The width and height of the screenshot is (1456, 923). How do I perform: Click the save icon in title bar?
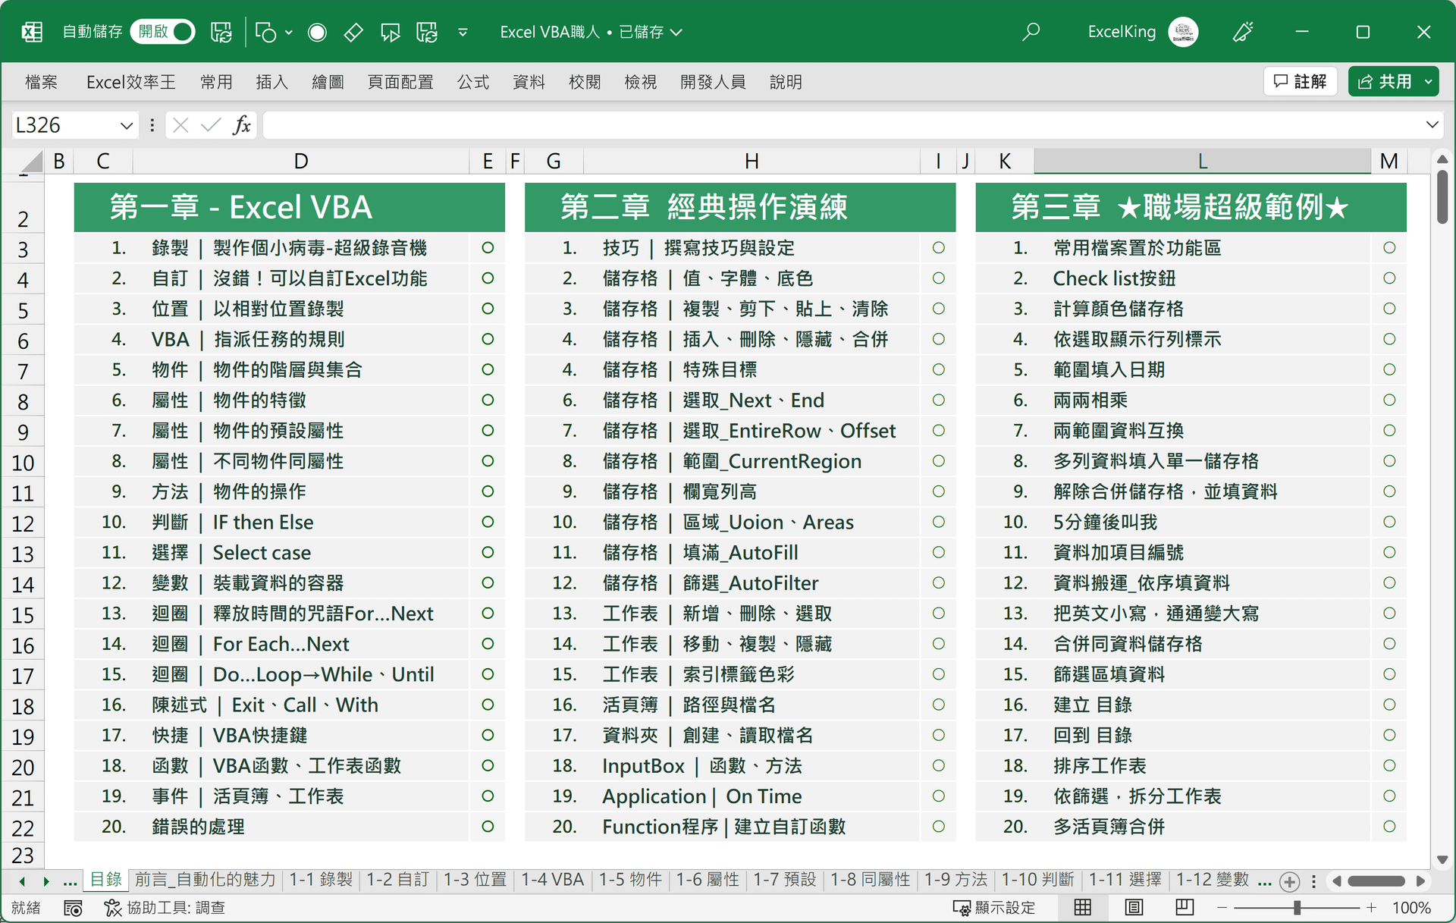point(221,32)
